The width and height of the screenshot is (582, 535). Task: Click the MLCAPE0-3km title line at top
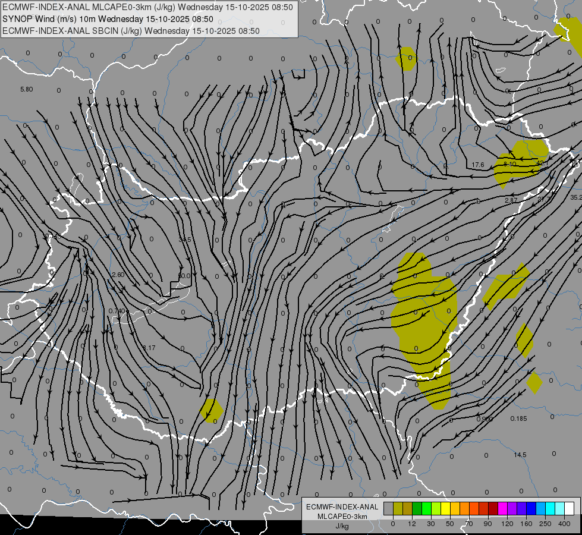click(x=147, y=7)
